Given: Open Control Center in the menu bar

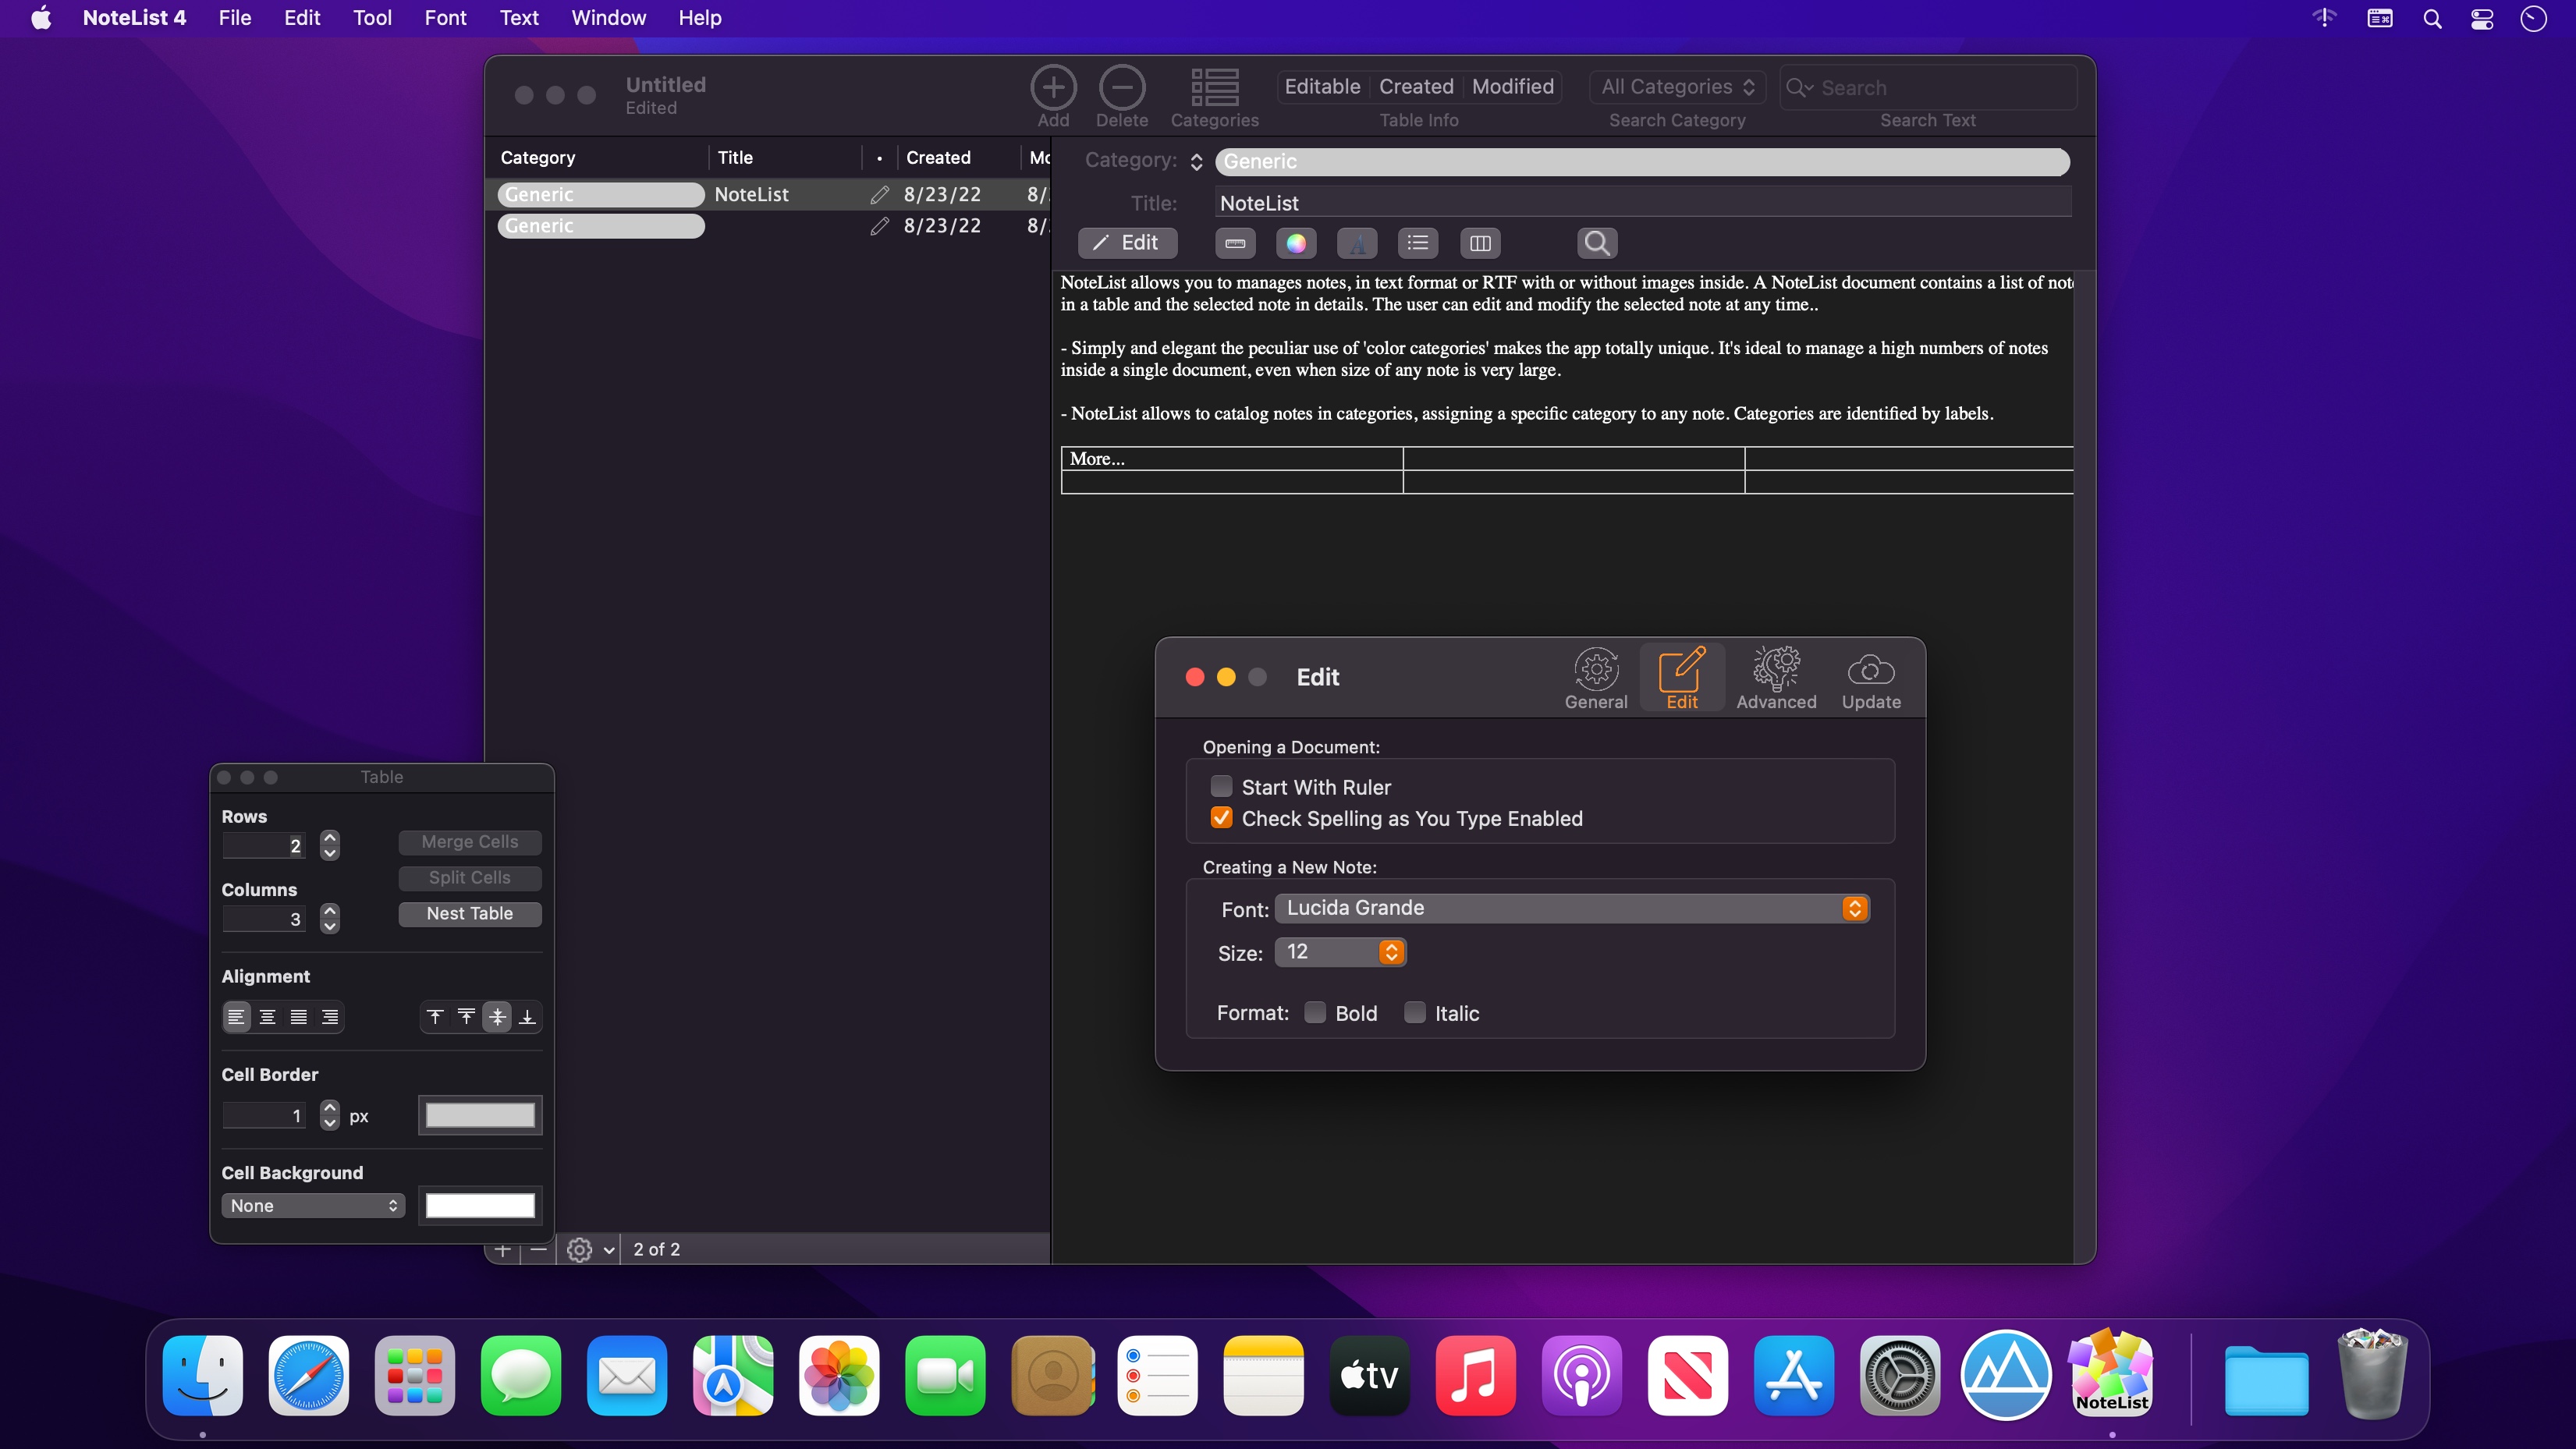Looking at the screenshot, I should click(2482, 18).
